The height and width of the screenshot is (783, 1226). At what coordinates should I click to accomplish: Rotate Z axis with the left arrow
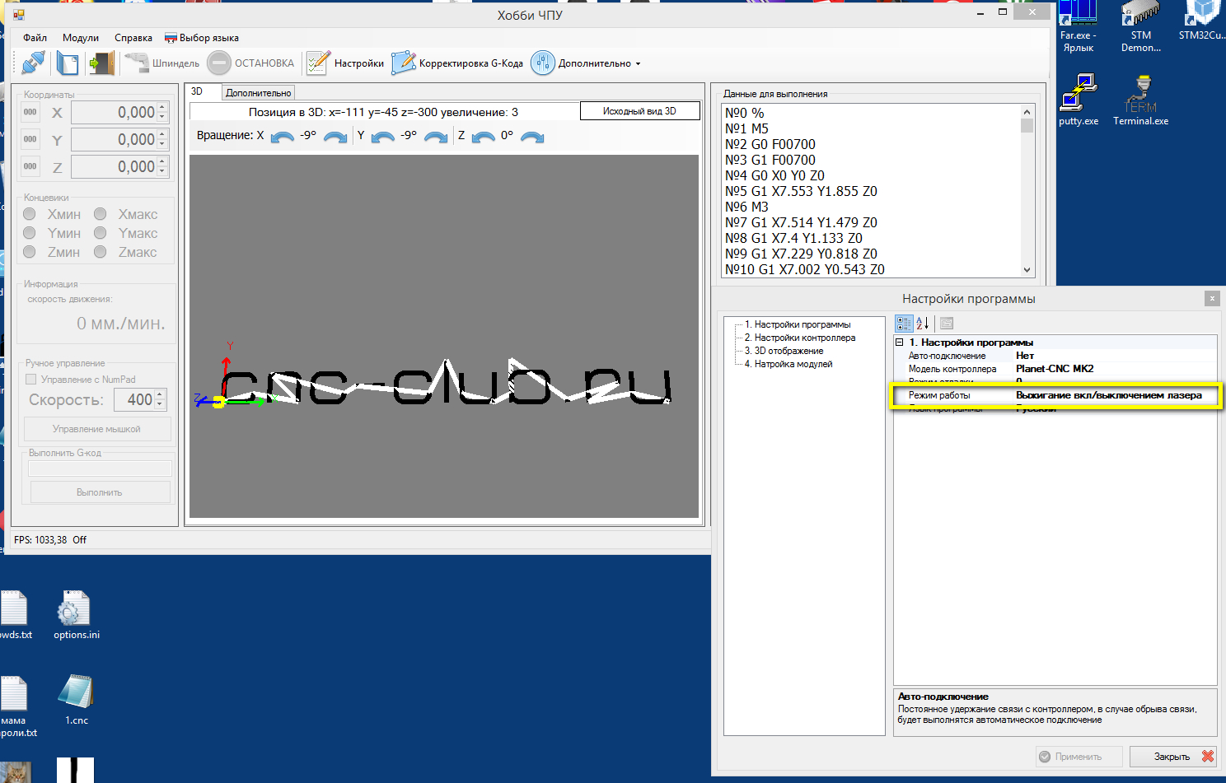484,137
